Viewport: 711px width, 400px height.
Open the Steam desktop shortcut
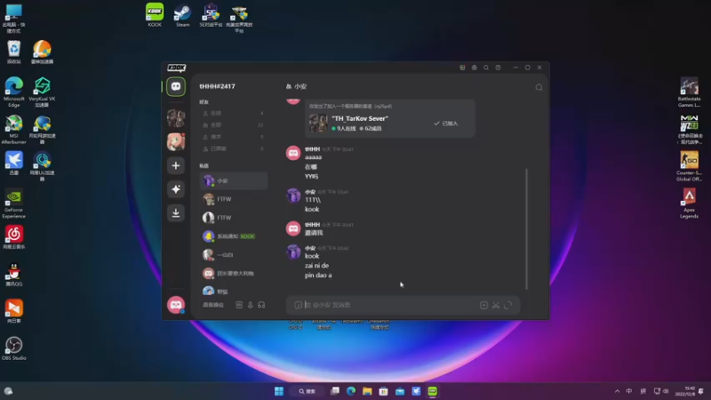point(183,15)
